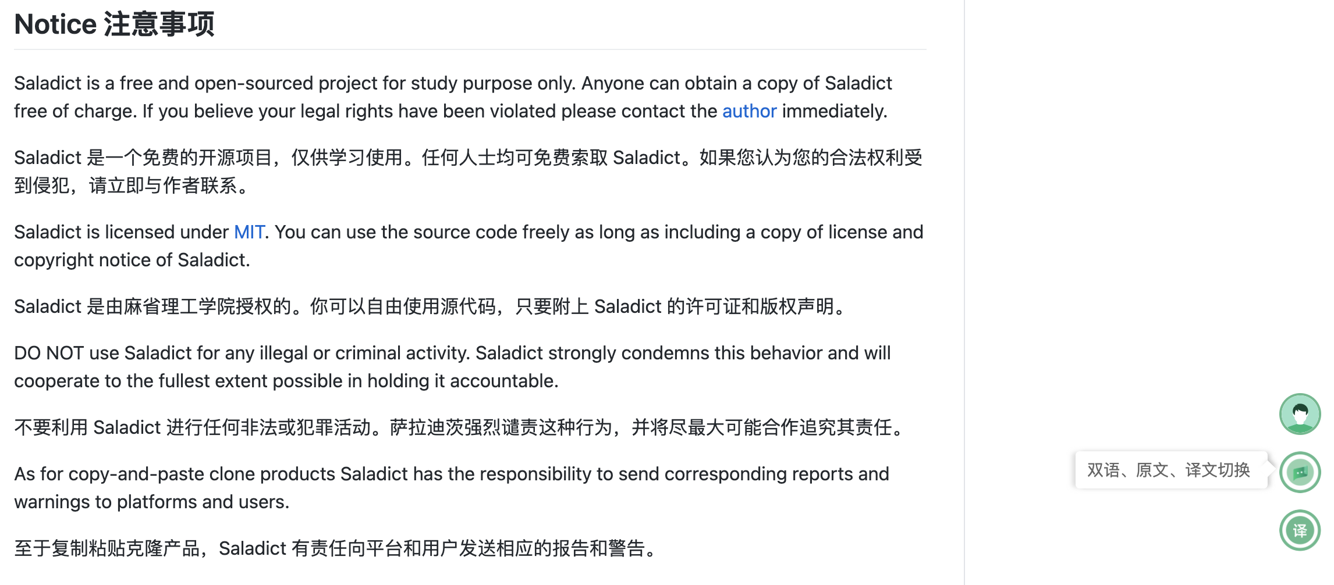The width and height of the screenshot is (1334, 585).
Task: Click the phrase "cooperate to the fullest extent"
Action: 141,381
